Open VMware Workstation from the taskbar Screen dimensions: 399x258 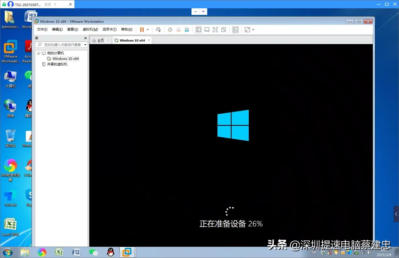point(127,252)
